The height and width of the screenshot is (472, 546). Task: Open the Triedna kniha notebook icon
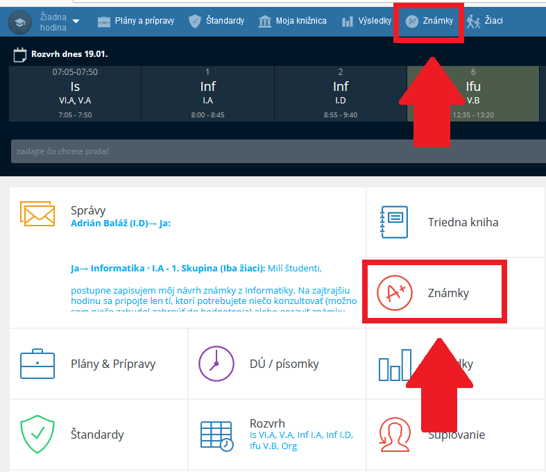393,222
